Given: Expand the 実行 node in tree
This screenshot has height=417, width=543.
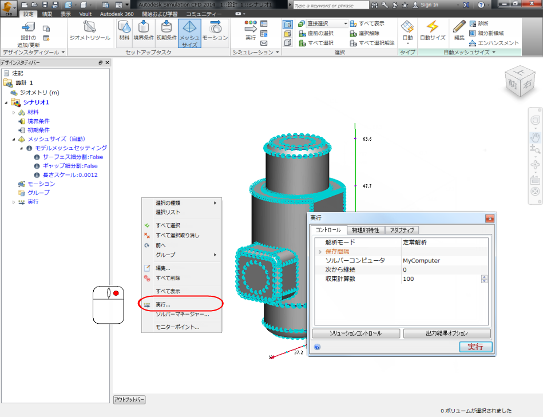Looking at the screenshot, I should 14,202.
